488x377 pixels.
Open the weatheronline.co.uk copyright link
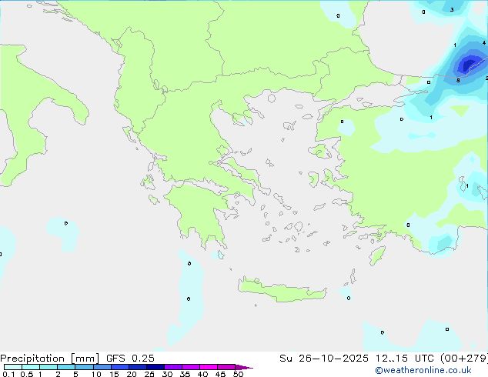click(x=423, y=370)
